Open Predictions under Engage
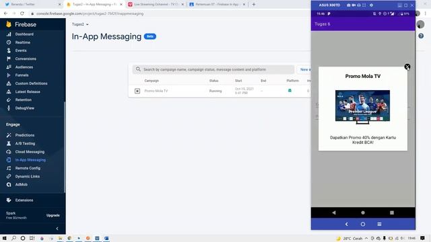 point(25,135)
